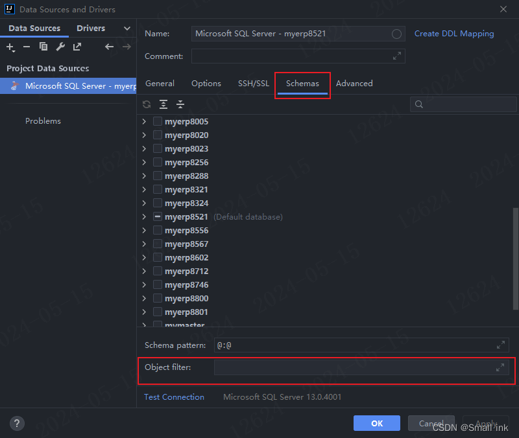Focus the Schema pattern input field
The image size is (519, 438).
coord(361,345)
